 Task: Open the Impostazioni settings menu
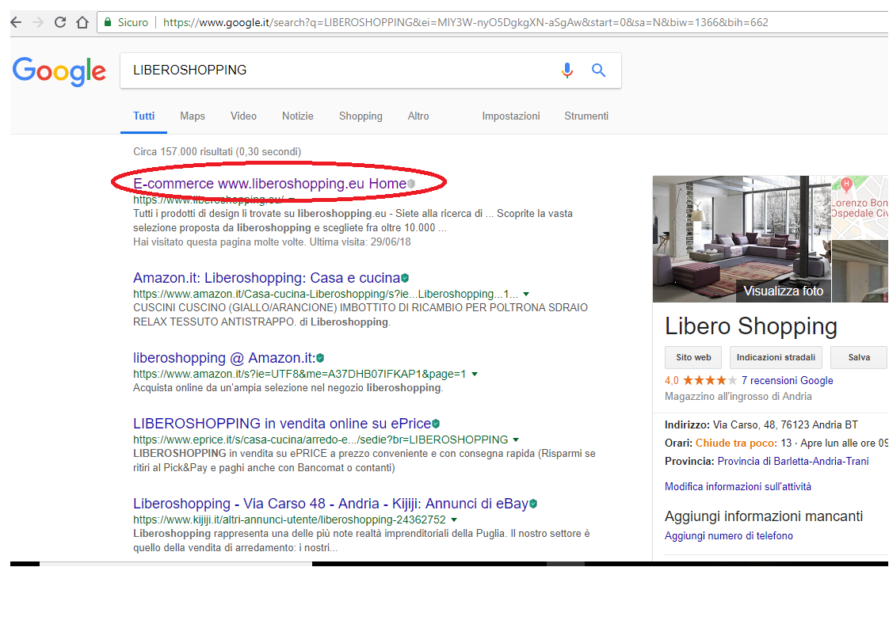(x=511, y=116)
